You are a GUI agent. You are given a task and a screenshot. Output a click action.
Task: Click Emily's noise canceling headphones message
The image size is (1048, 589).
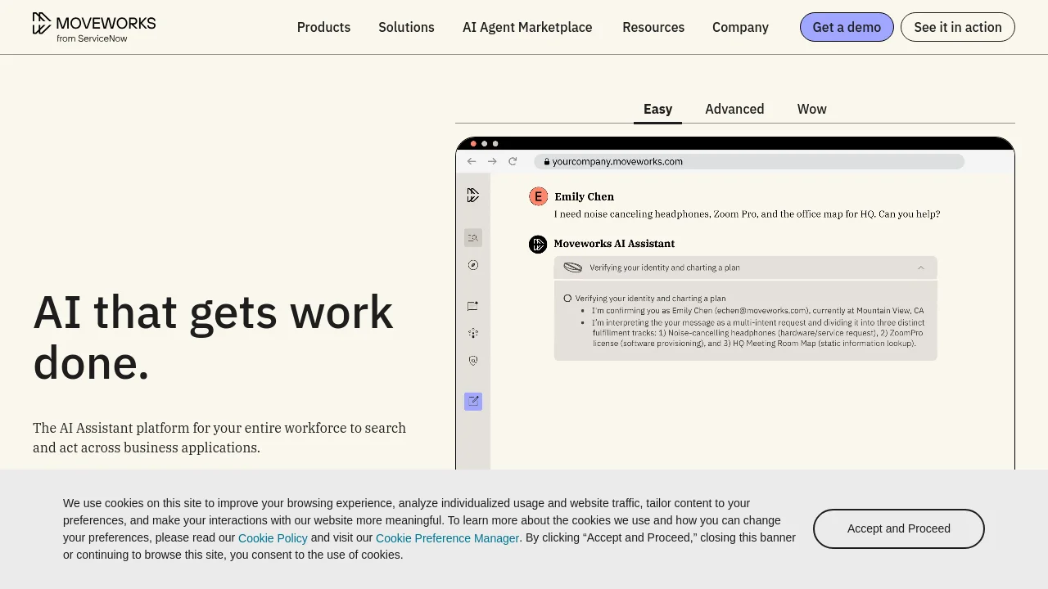(x=747, y=214)
